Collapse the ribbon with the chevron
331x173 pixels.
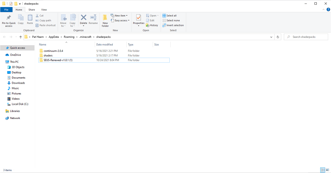pyautogui.click(x=323, y=9)
